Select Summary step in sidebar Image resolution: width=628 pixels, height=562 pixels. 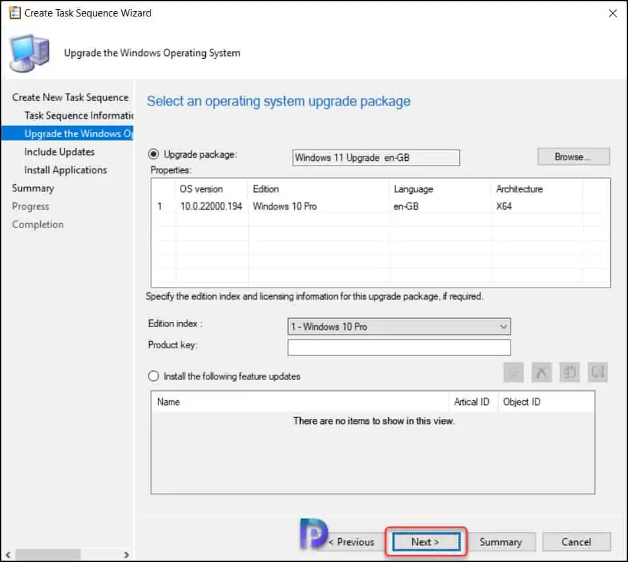coord(33,188)
